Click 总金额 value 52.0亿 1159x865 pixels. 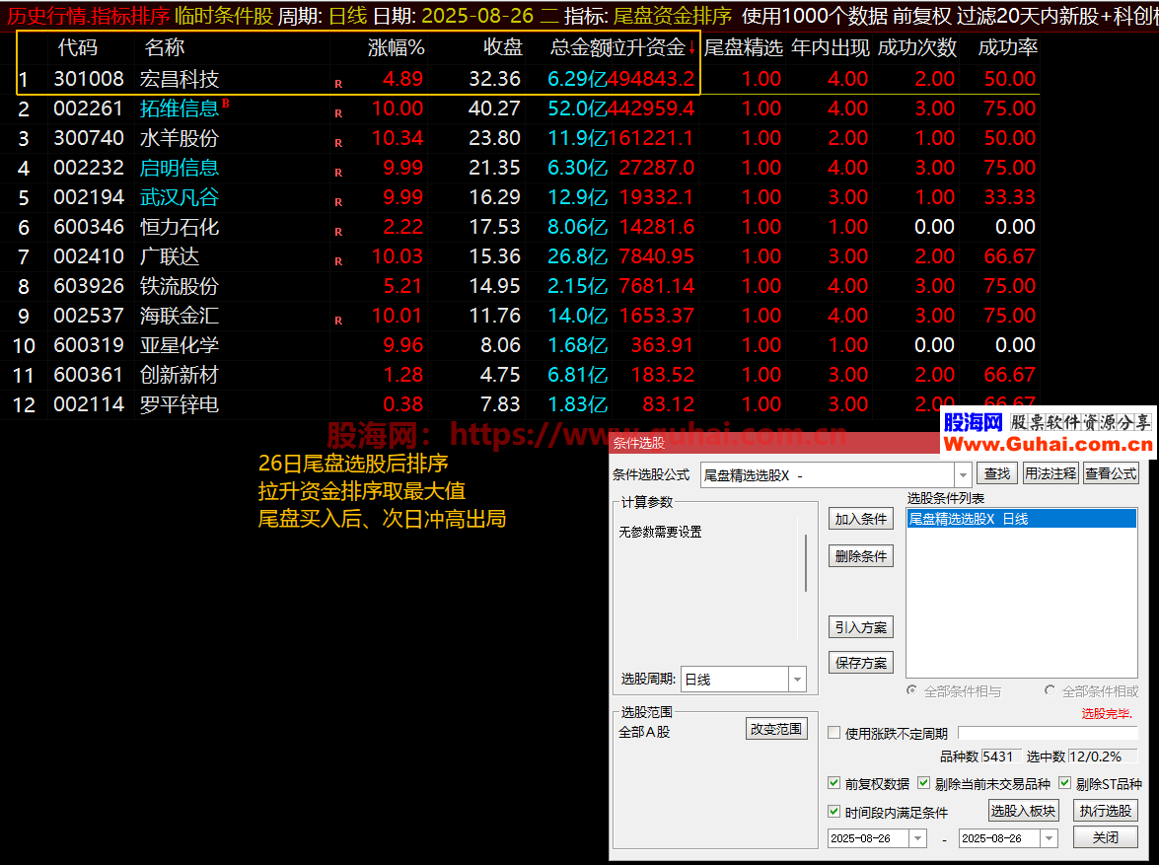tap(577, 108)
